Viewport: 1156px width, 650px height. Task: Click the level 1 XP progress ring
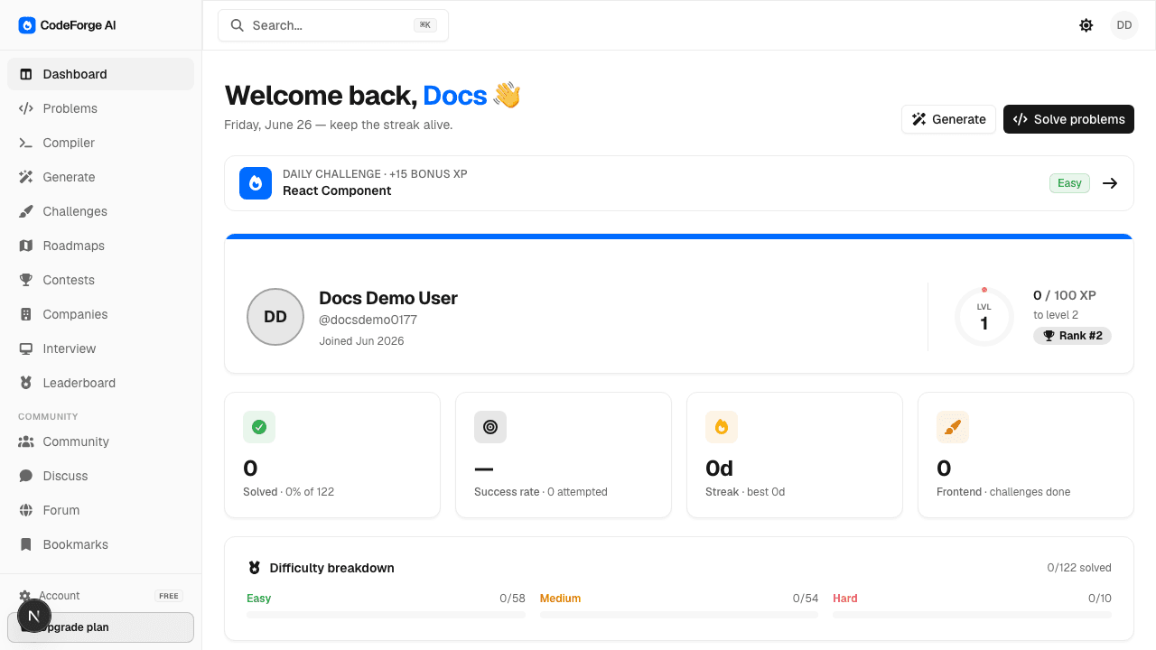point(984,317)
